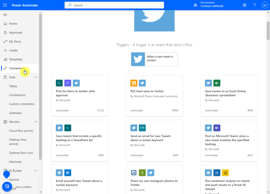270x194 pixels.
Task: Click the Approvals icon on Post list items card
Action: (x=68, y=83)
